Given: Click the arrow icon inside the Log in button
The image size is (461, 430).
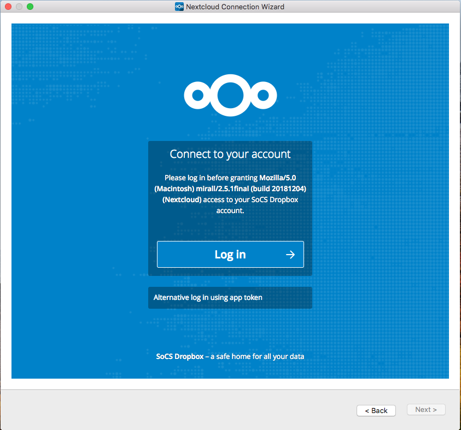Looking at the screenshot, I should tap(290, 254).
